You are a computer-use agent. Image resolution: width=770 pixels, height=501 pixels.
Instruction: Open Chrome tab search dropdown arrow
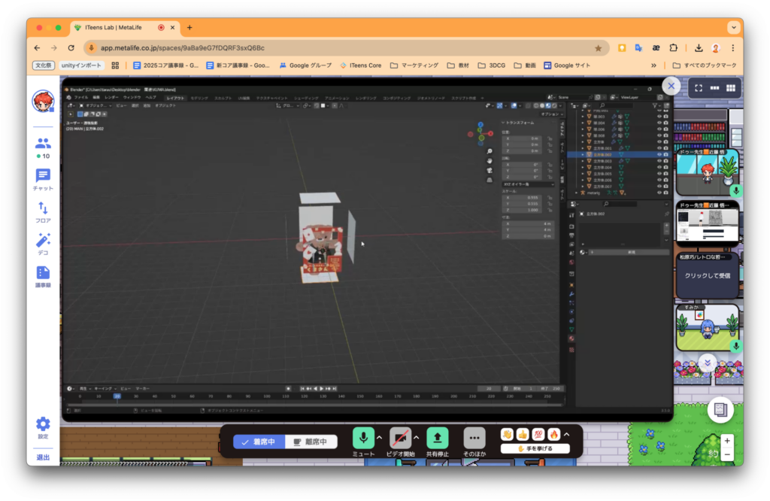(734, 28)
